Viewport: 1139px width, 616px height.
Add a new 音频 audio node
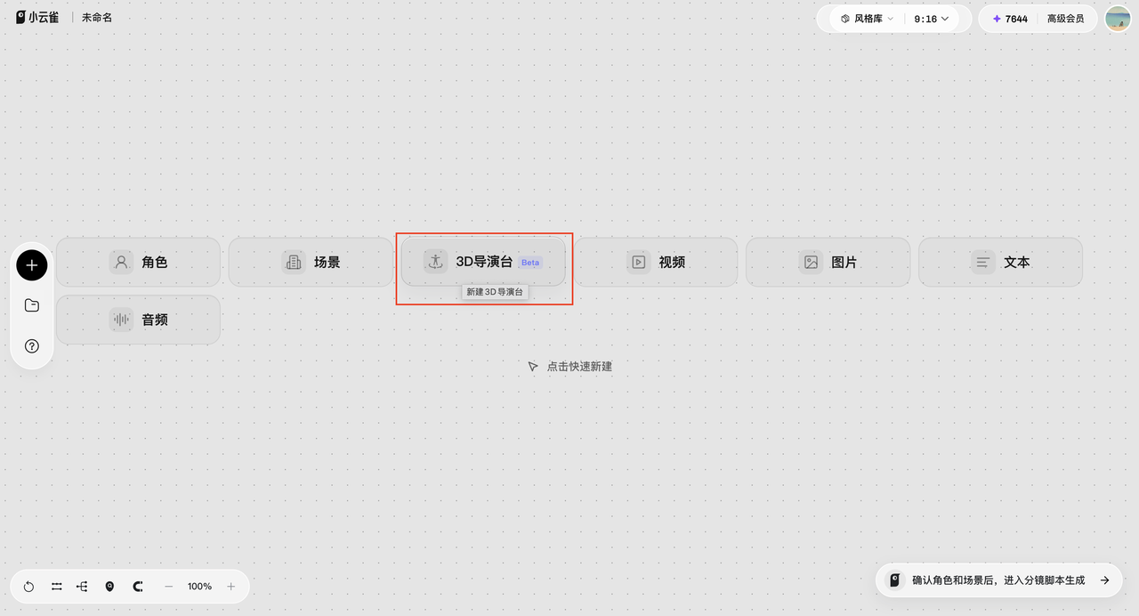[x=138, y=320]
